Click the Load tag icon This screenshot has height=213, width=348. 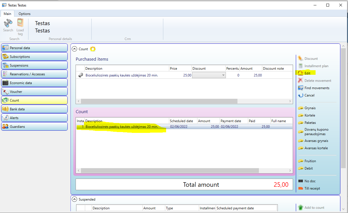coord(20,23)
